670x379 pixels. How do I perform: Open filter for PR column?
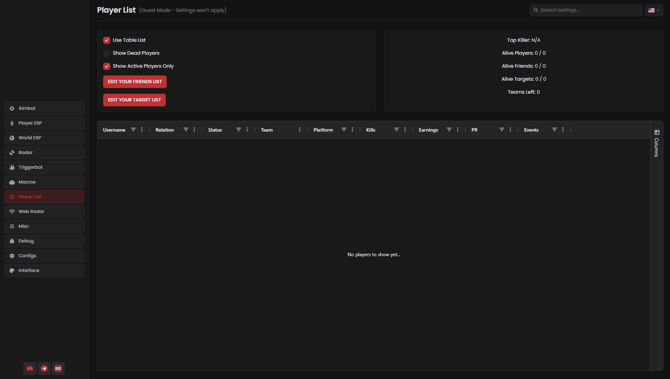(502, 130)
